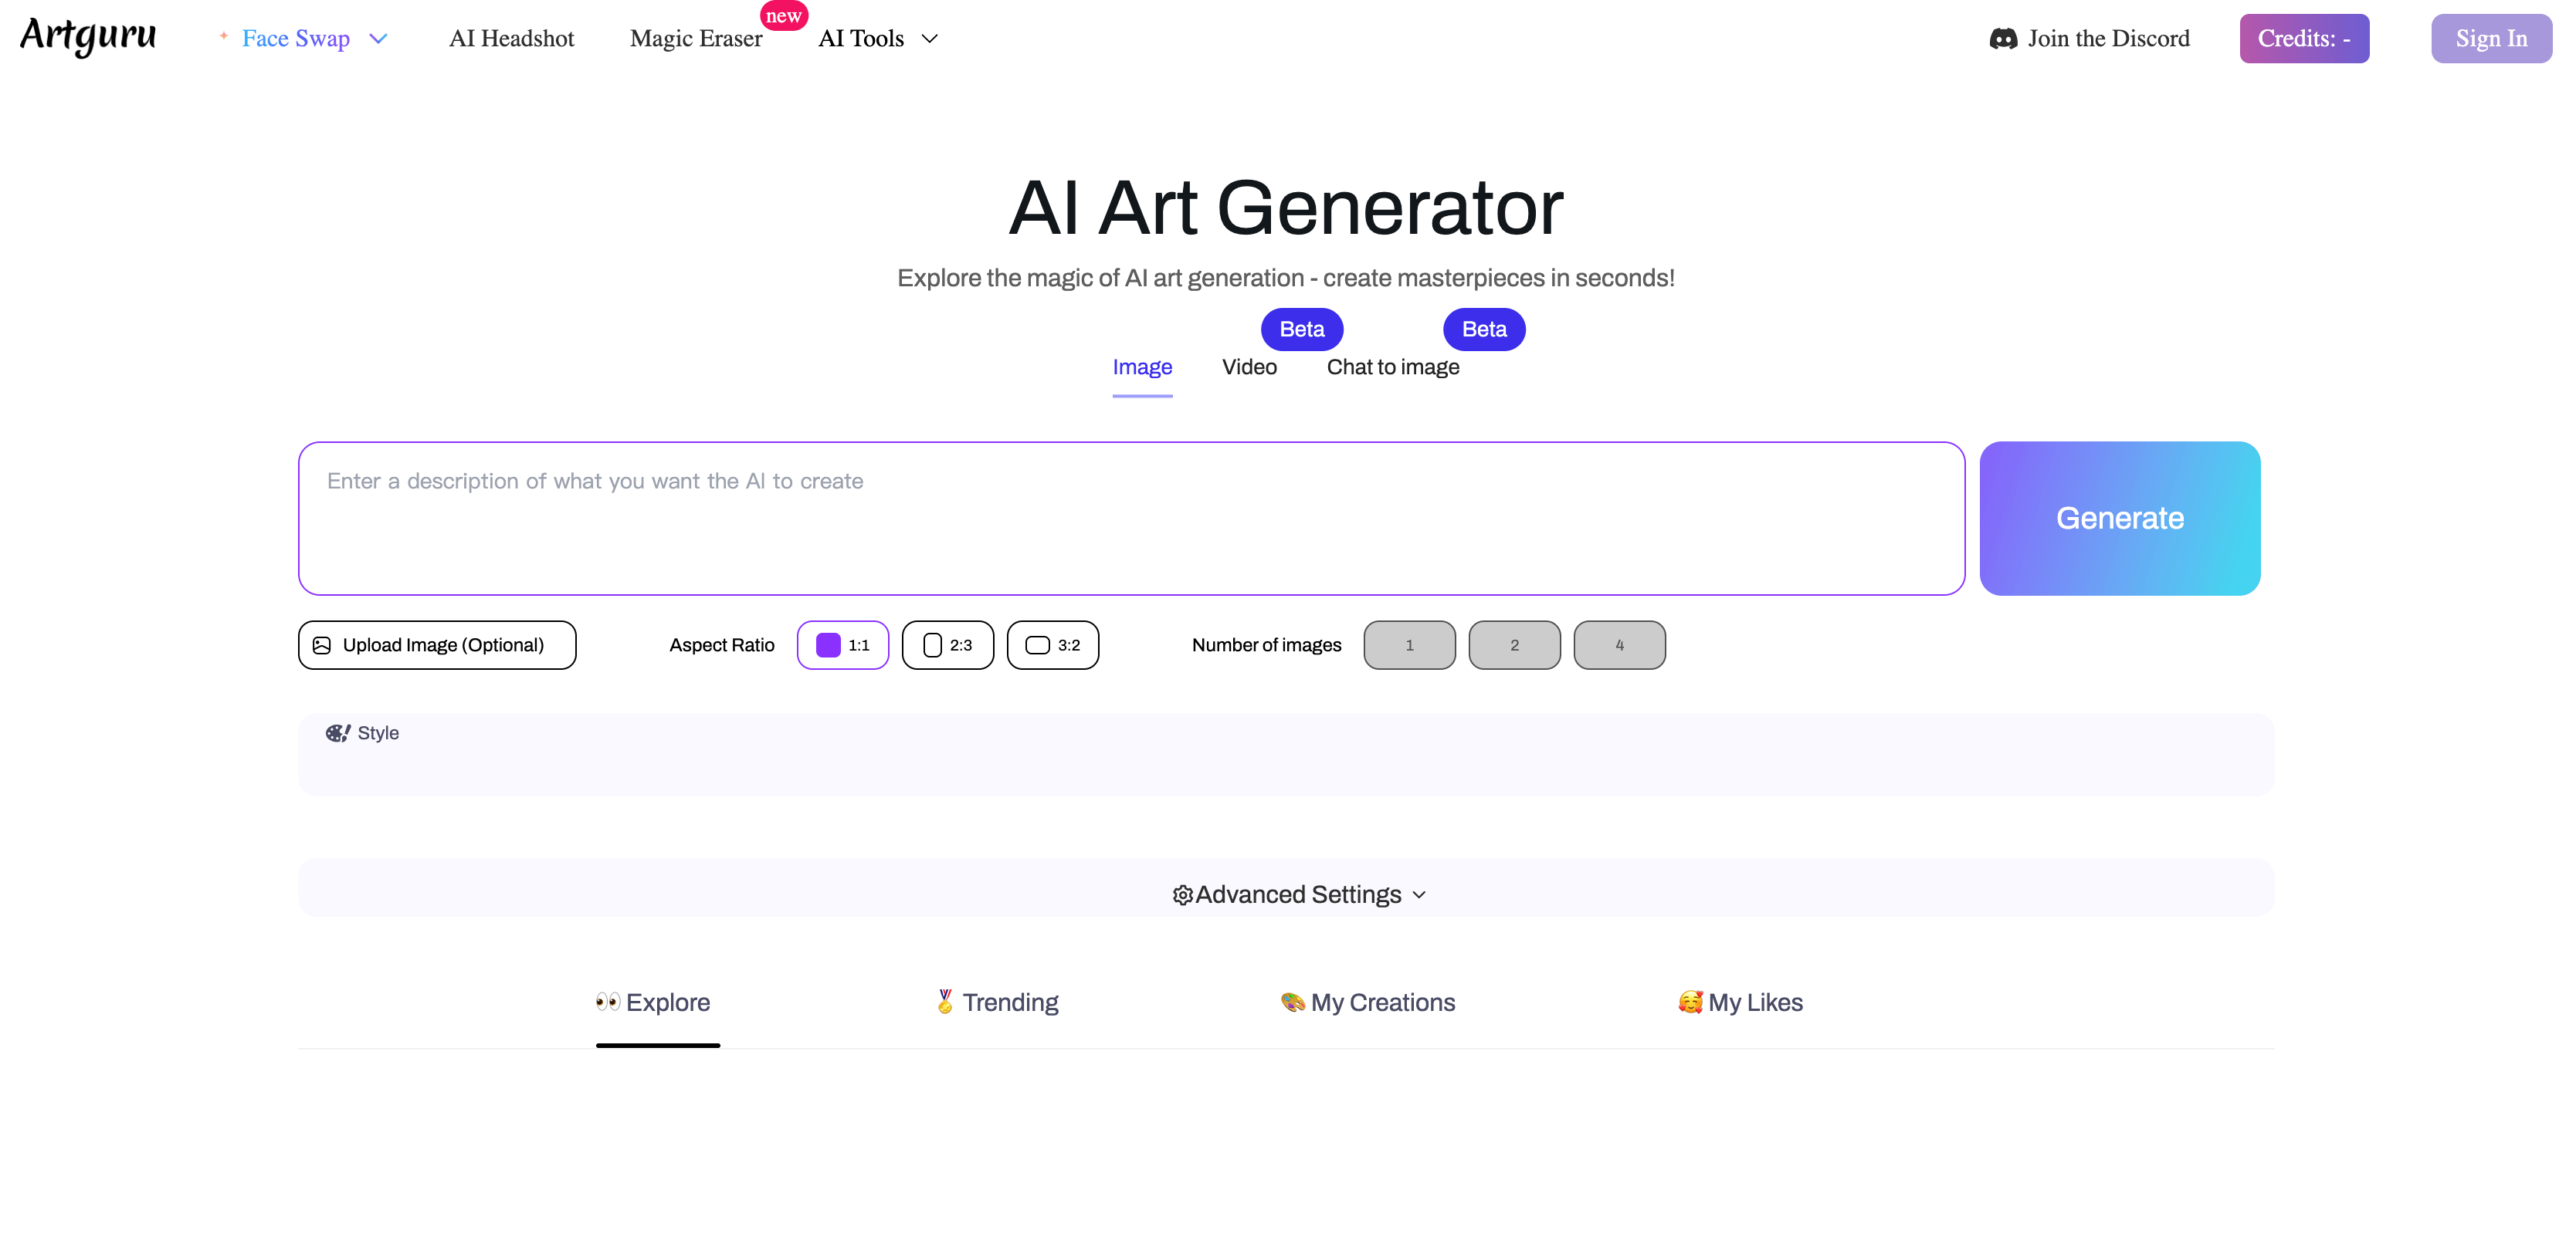Switch to the Video tab
The height and width of the screenshot is (1244, 2576).
[1249, 367]
